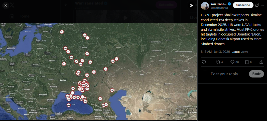Click the Ekaterinburg label on the map

tap(156, 42)
